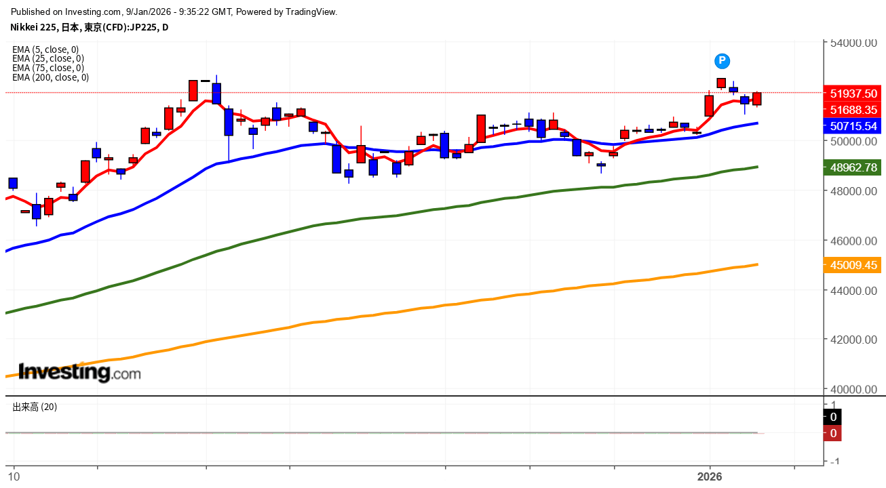The width and height of the screenshot is (886, 488).
Task: Click the black 0 volume value label
Action: pyautogui.click(x=833, y=417)
